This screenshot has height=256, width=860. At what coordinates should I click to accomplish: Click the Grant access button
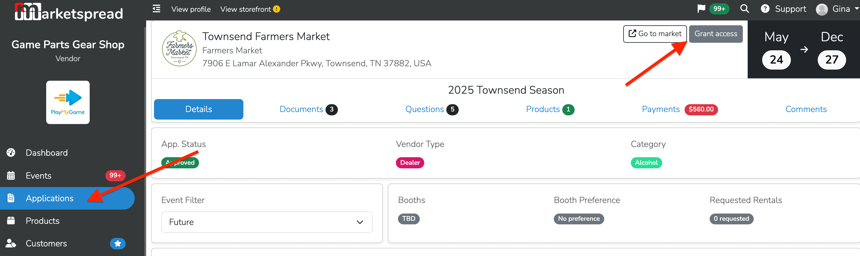pos(716,34)
